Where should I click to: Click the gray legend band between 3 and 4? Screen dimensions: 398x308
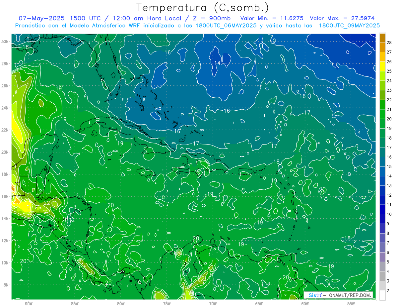point(382,276)
